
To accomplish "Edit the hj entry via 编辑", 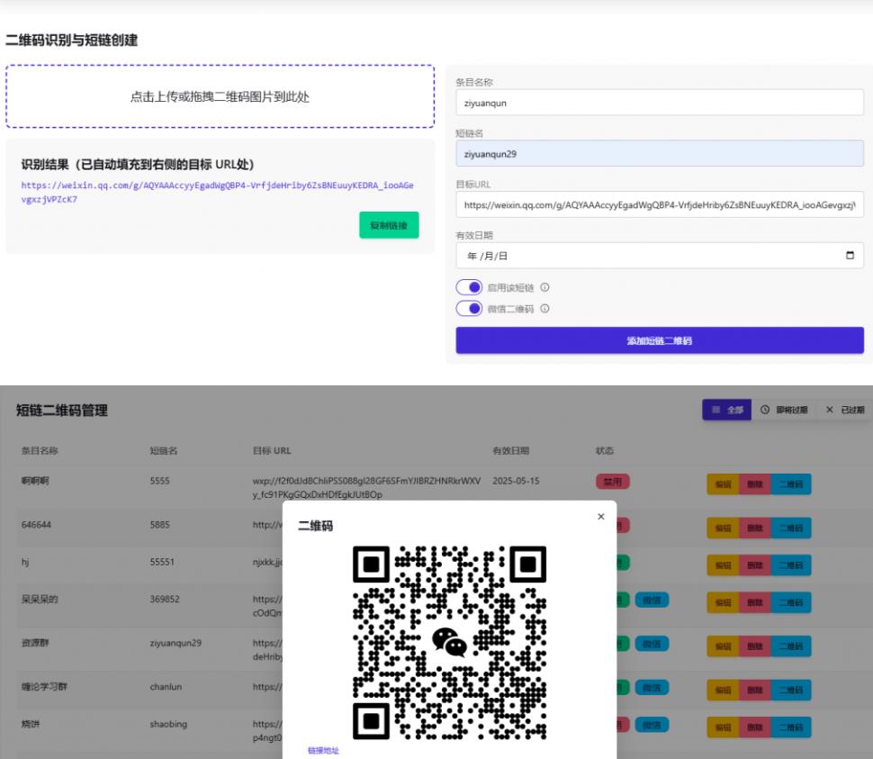I will tap(723, 565).
